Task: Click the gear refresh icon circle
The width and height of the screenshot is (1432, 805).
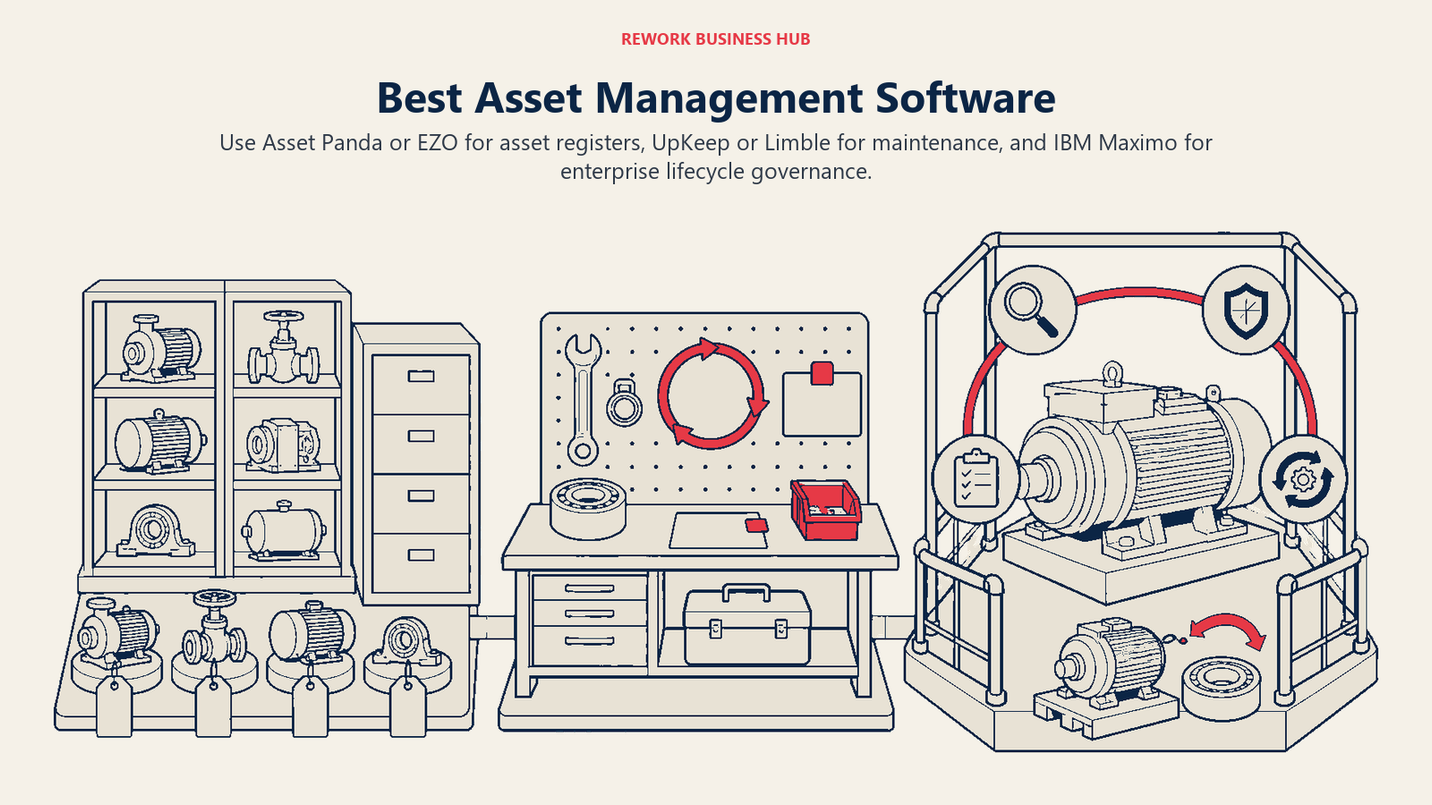Action: tap(1303, 479)
